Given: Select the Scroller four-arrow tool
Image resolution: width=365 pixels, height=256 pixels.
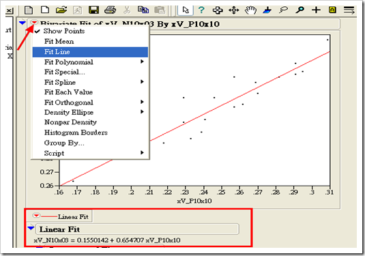Looking at the screenshot, I should (x=234, y=10).
